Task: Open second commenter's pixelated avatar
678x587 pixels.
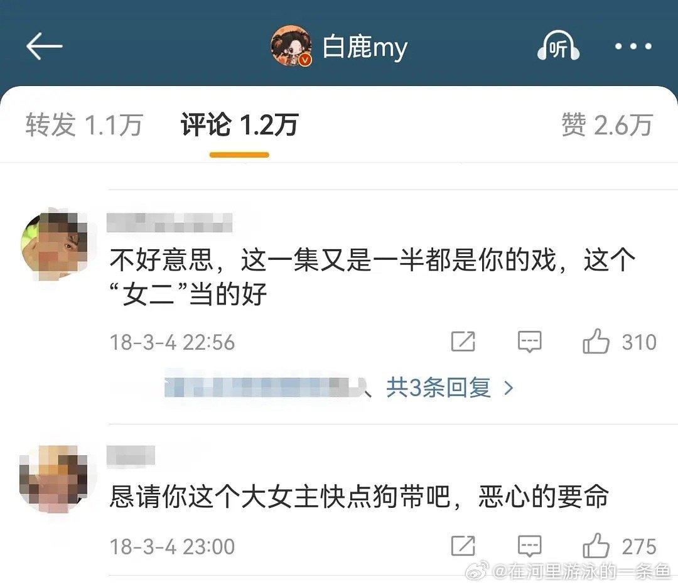Action: point(53,479)
